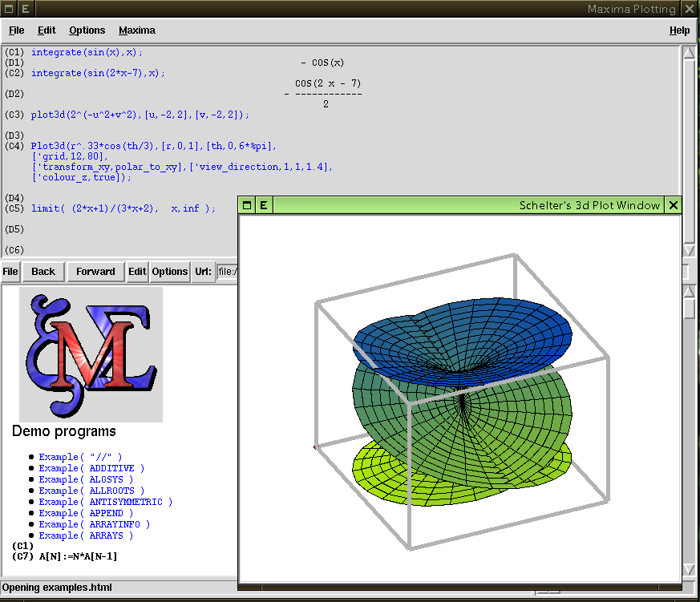Close the Maxima Plotting window
The image size is (700, 602).
click(x=690, y=9)
